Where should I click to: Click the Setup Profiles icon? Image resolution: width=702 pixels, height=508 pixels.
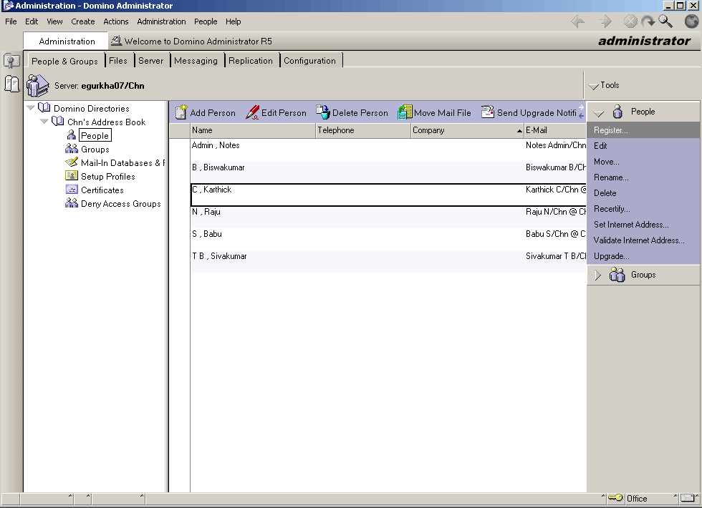pos(71,175)
